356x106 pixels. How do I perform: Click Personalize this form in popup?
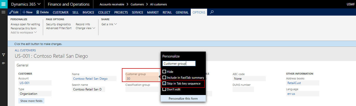pyautogui.click(x=183, y=98)
